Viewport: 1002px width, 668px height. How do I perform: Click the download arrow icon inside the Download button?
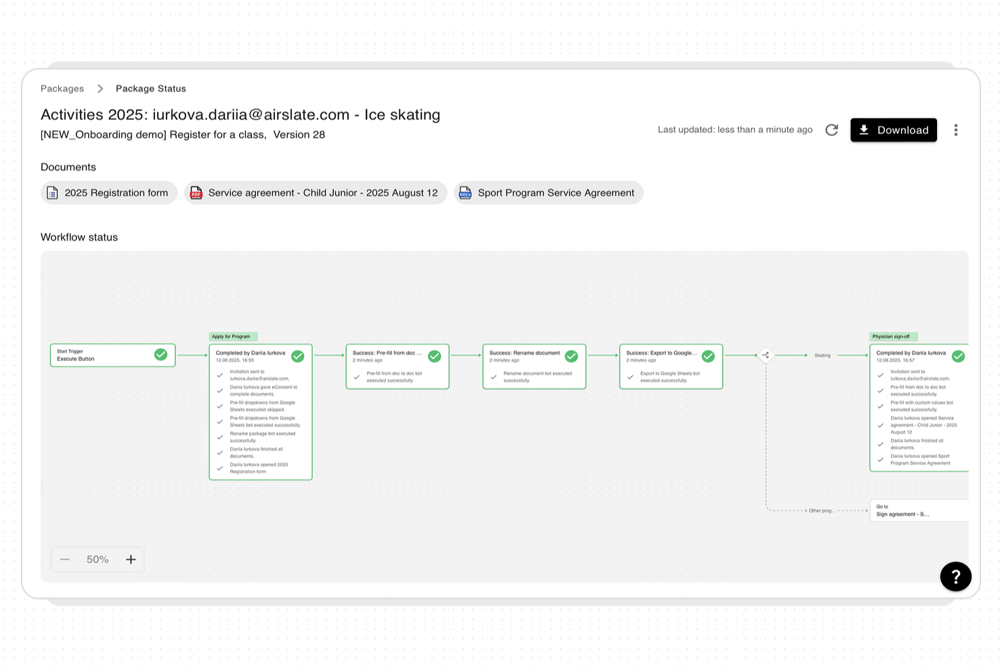[865, 130]
